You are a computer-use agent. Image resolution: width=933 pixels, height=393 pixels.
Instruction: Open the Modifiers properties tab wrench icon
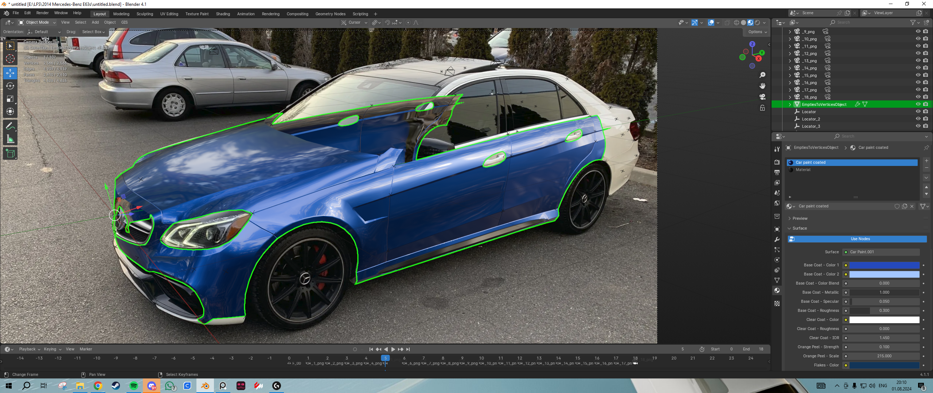pyautogui.click(x=777, y=239)
